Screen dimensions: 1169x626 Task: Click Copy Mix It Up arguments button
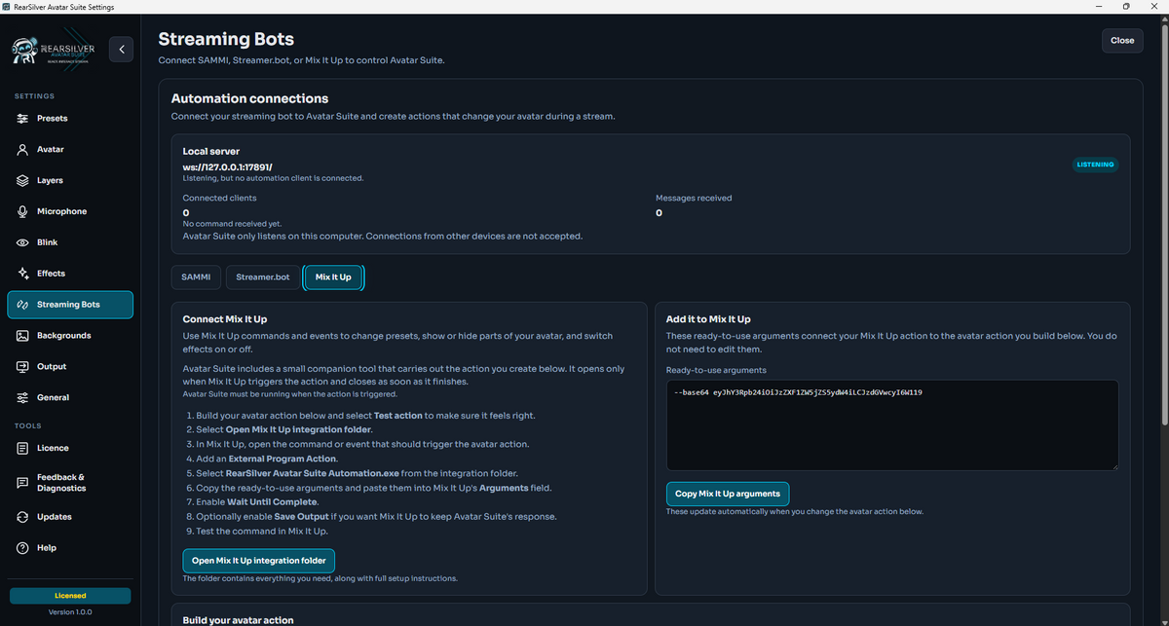[728, 494]
